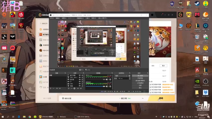The image size is (212, 119).
Task: Open the 渐变 transition dropdown
Action: [x=121, y=76]
